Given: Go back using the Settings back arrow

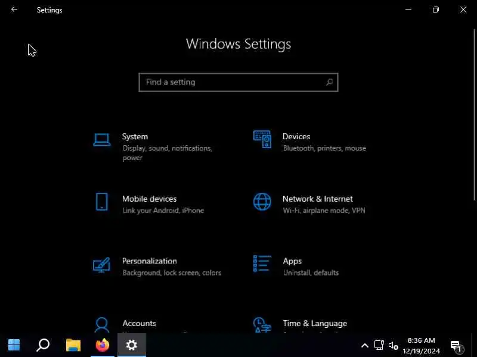Looking at the screenshot, I should tap(14, 10).
